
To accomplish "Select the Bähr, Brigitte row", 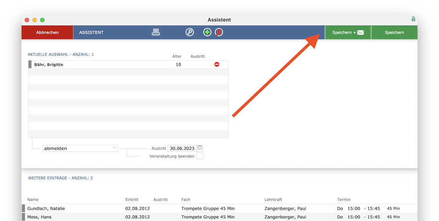I will [128, 64].
